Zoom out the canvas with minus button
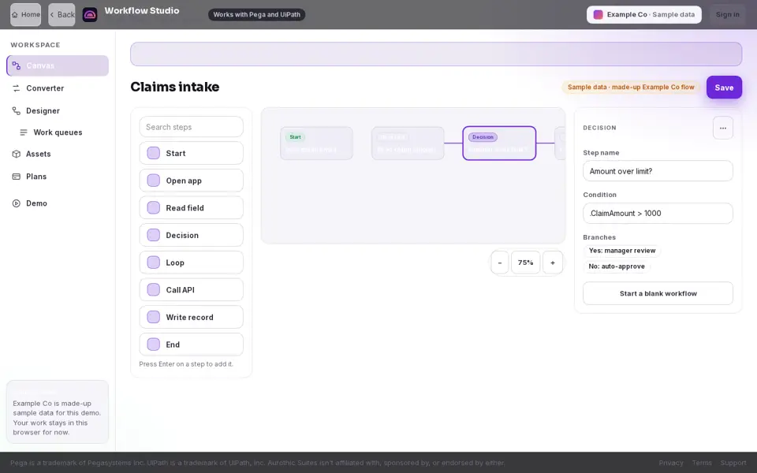This screenshot has width=757, height=473. click(500, 263)
